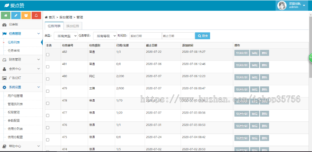Click the green home shortcut icon
The height and width of the screenshot is (152, 312).
pyautogui.click(x=6, y=16)
